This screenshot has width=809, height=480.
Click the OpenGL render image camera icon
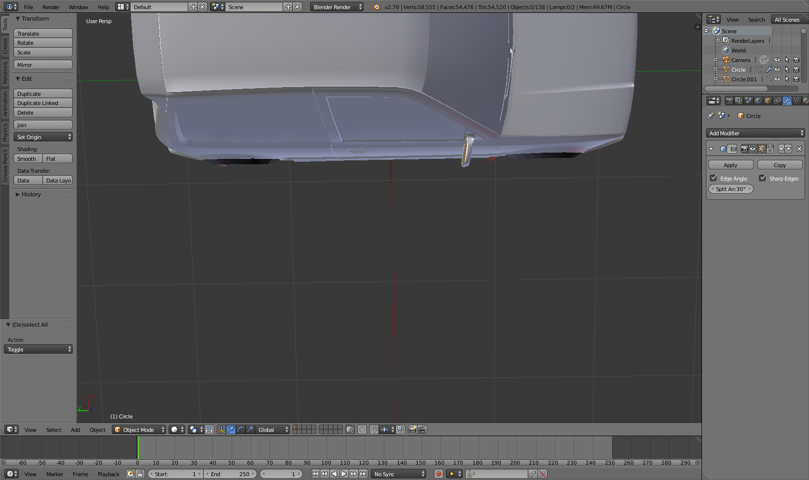point(412,429)
